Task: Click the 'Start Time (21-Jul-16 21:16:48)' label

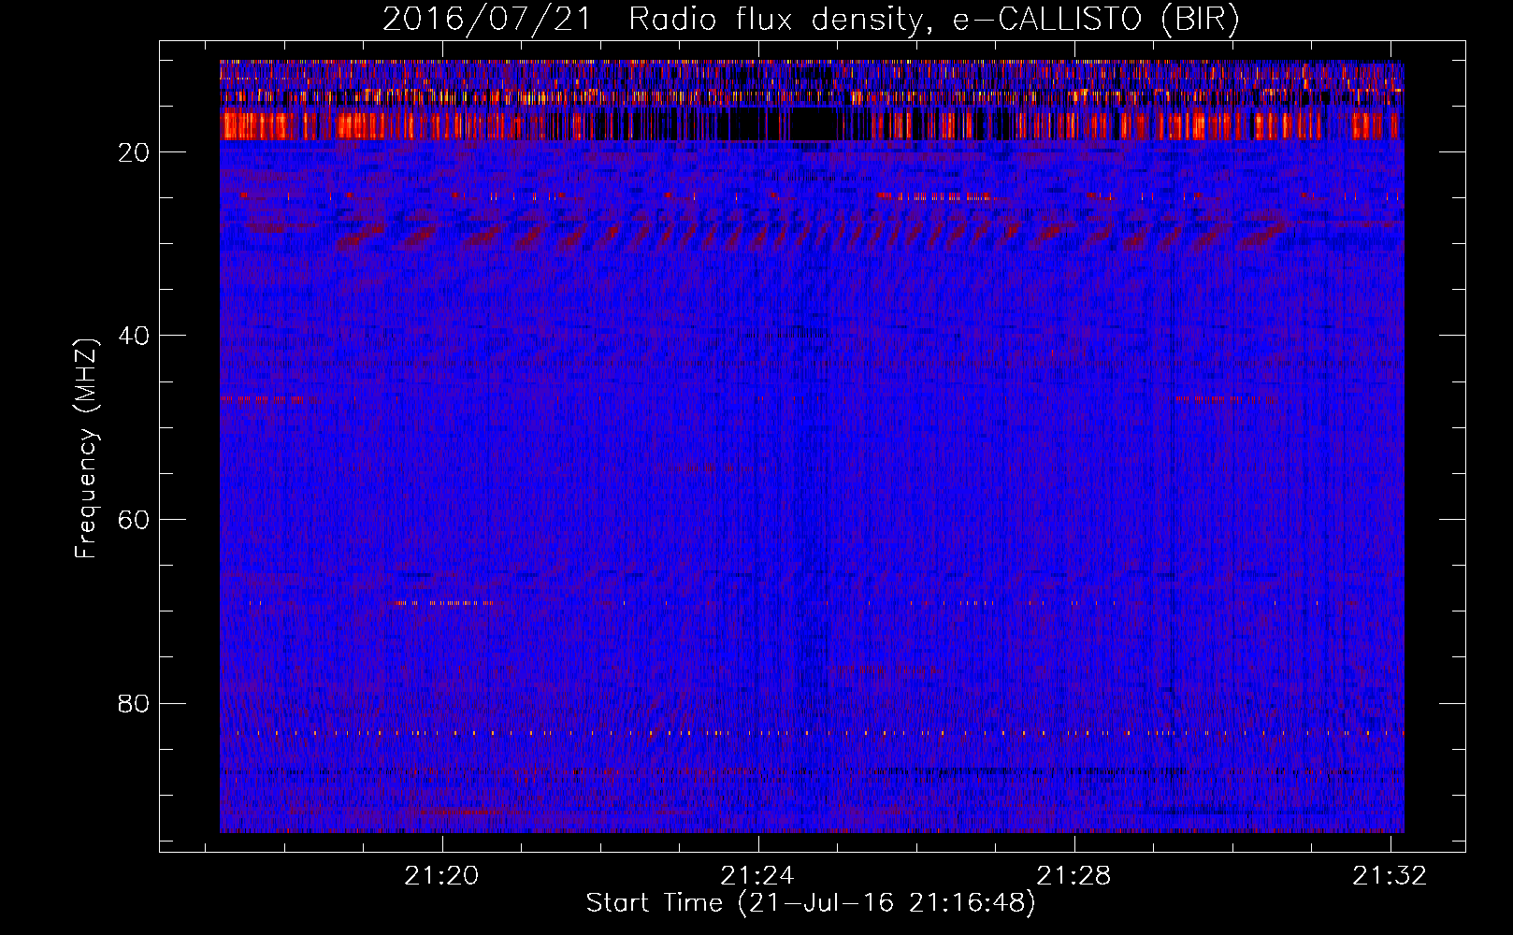Action: [811, 903]
